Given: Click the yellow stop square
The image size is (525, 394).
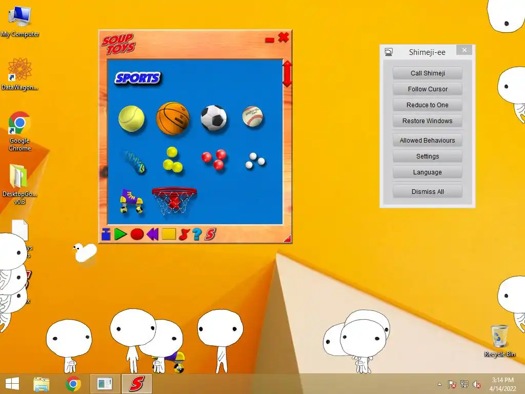Looking at the screenshot, I should (169, 234).
